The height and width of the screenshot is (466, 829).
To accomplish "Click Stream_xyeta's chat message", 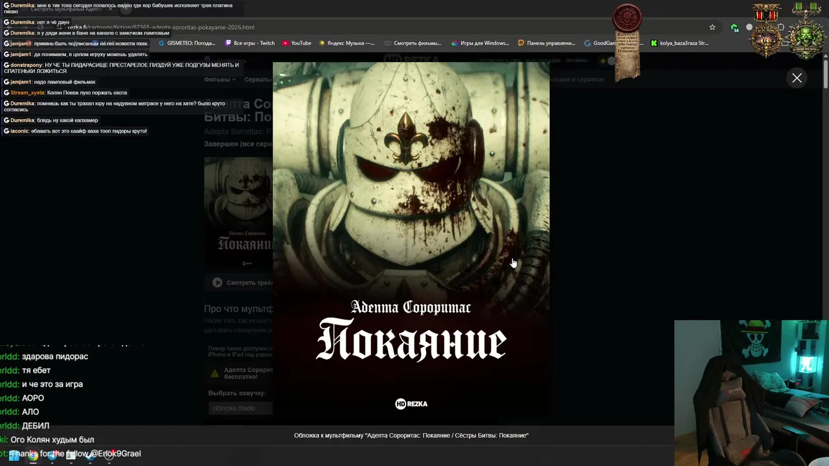I will (x=65, y=93).
